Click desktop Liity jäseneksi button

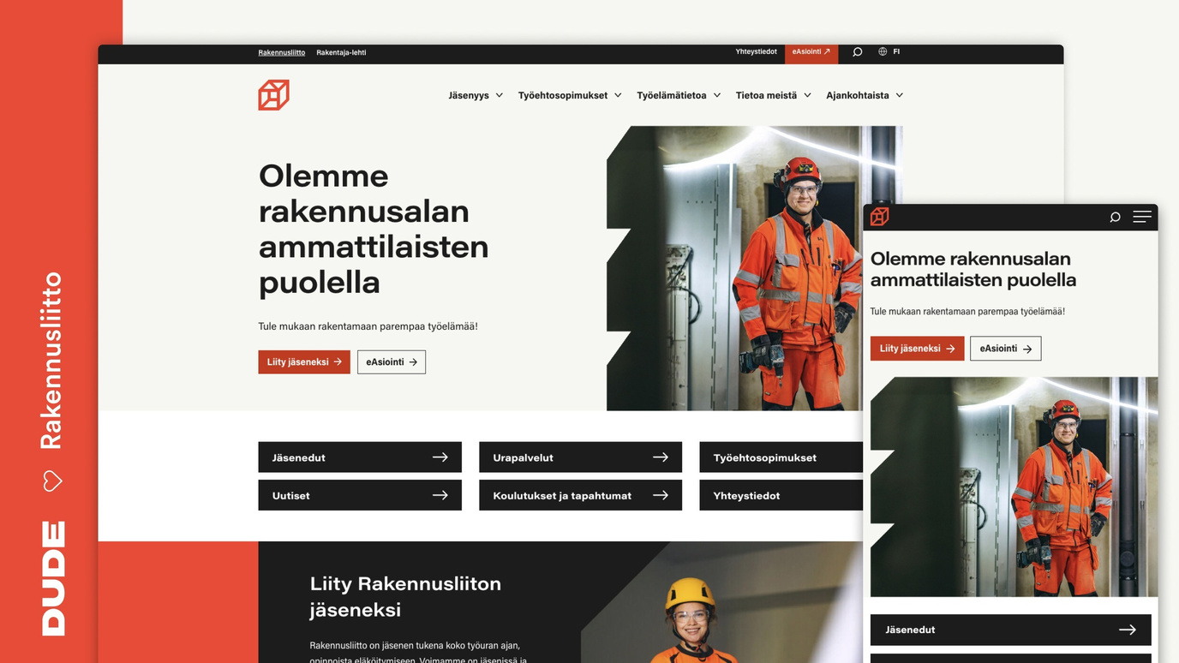[304, 362]
